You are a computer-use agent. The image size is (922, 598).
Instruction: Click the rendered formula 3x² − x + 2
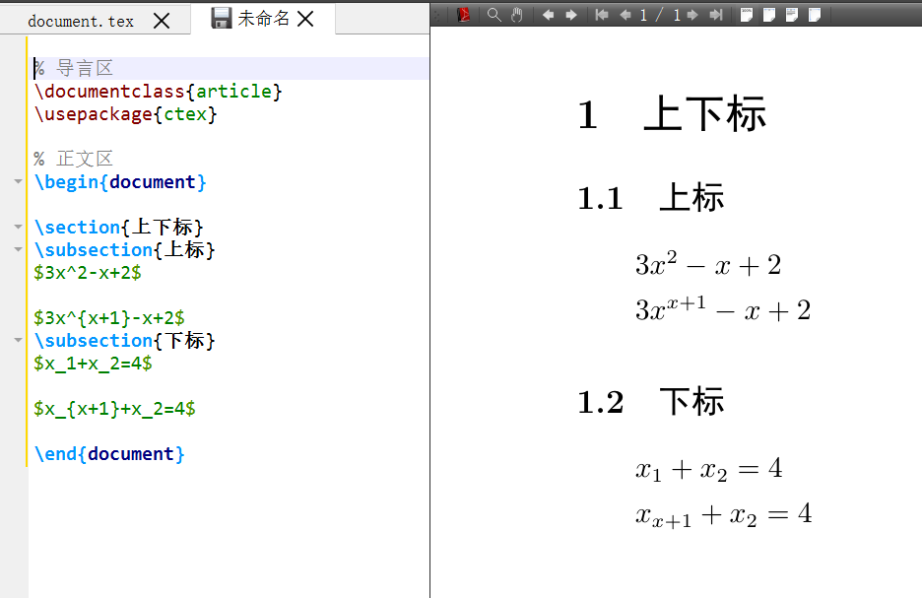[708, 264]
